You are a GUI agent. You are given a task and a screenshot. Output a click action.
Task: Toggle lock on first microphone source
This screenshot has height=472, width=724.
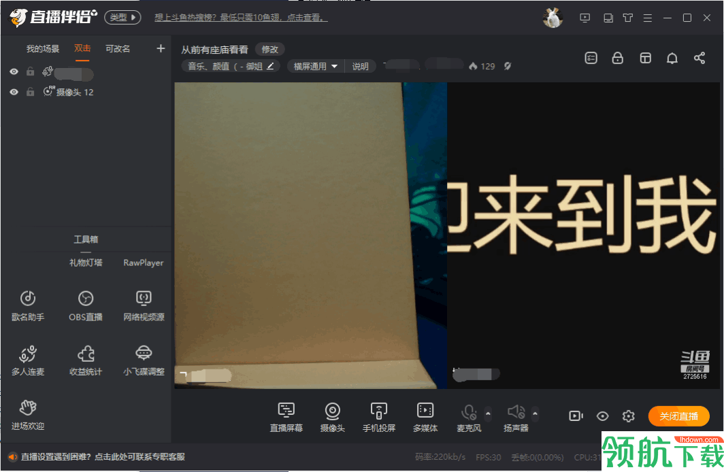point(30,71)
